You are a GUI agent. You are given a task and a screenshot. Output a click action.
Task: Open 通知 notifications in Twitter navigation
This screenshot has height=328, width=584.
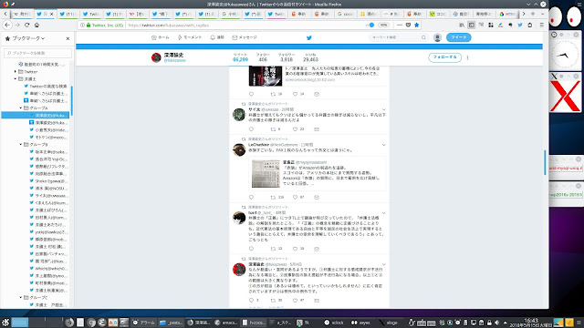[217, 37]
